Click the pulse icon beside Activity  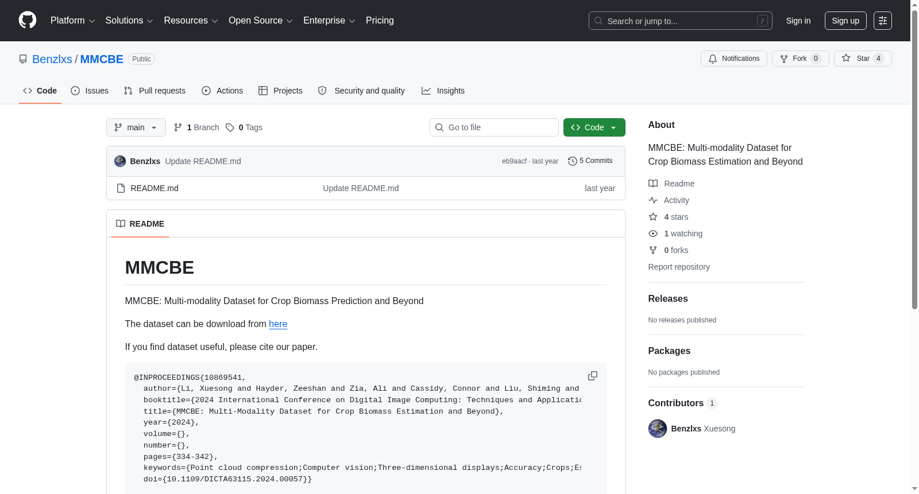point(653,200)
